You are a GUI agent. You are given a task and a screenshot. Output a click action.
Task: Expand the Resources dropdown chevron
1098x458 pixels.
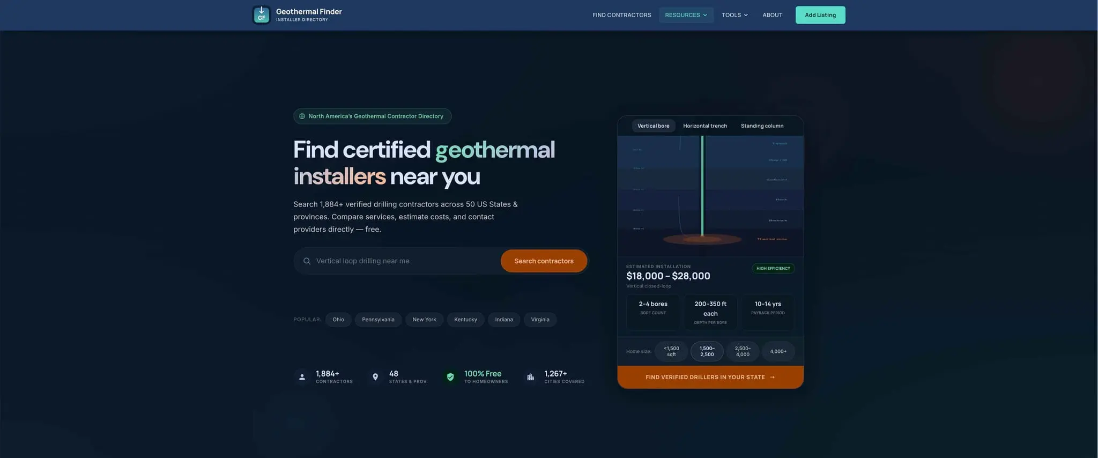coord(705,15)
